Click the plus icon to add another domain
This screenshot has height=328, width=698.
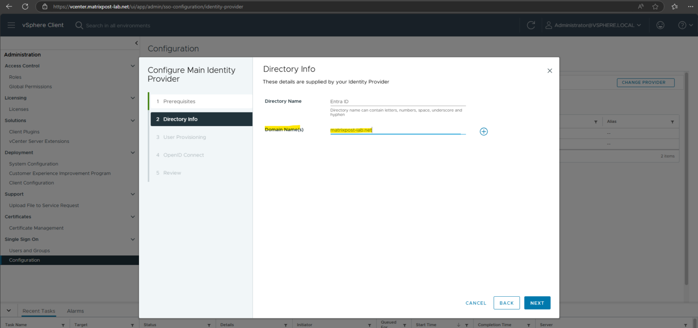tap(484, 131)
